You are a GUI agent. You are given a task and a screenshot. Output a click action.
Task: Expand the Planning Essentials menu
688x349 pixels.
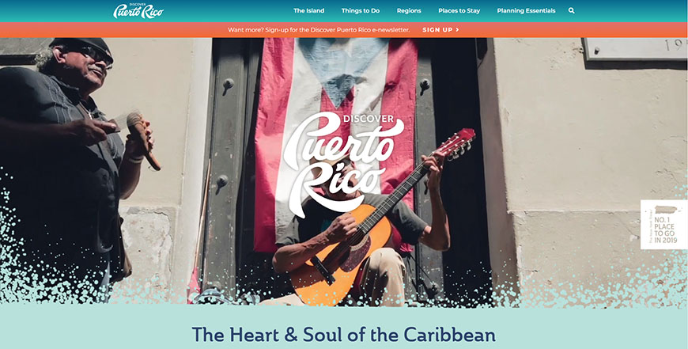tap(526, 10)
